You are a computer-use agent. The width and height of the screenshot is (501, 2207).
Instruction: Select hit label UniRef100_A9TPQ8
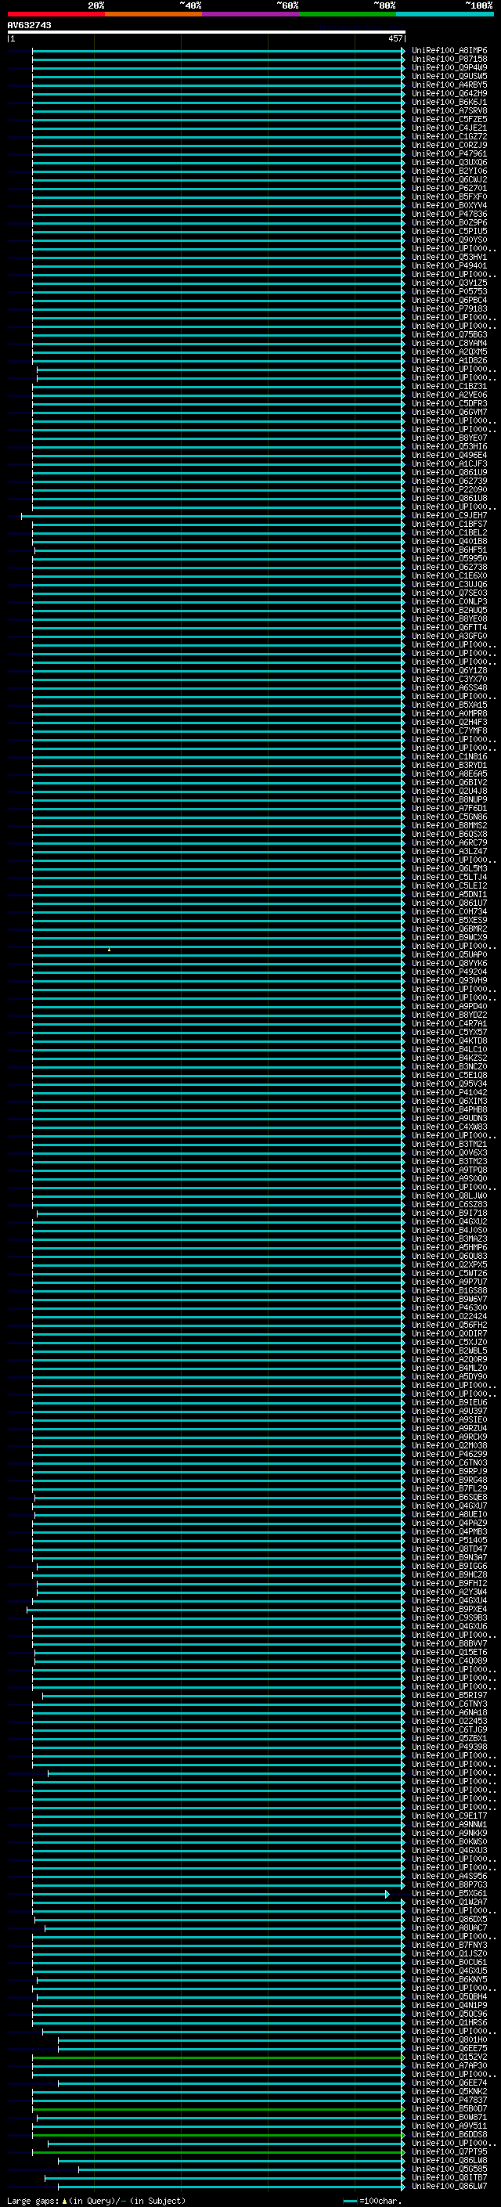point(449,1170)
